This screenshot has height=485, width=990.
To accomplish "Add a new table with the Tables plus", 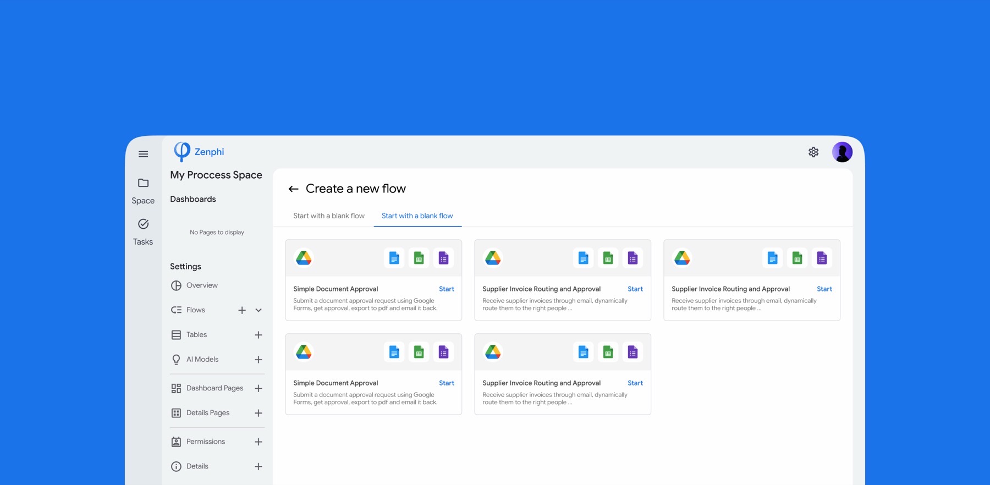I will [x=258, y=335].
